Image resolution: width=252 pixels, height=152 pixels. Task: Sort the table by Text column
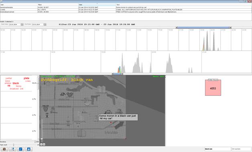[x=184, y=5]
